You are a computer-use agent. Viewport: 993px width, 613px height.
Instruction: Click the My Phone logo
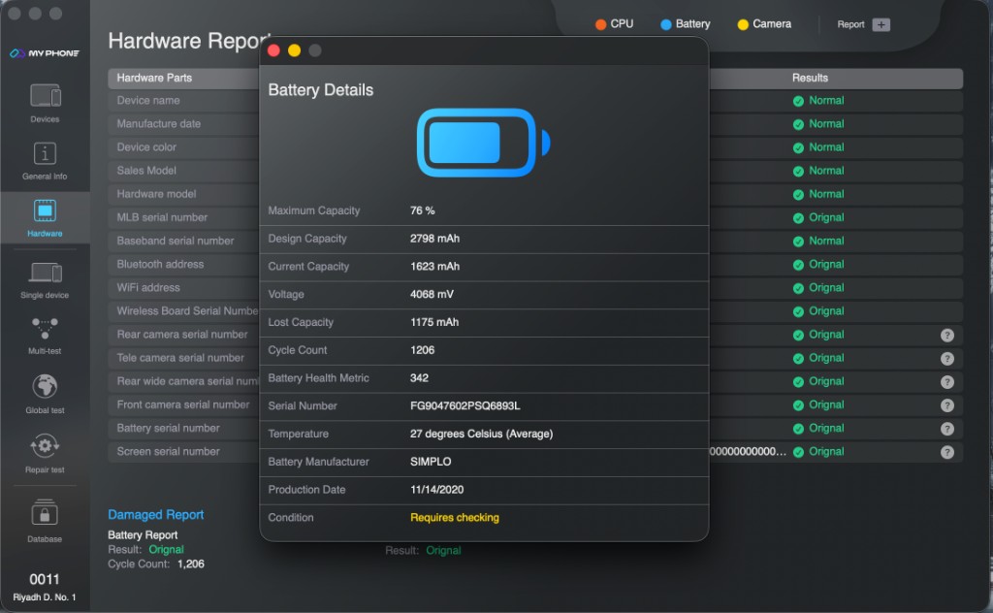click(x=45, y=53)
